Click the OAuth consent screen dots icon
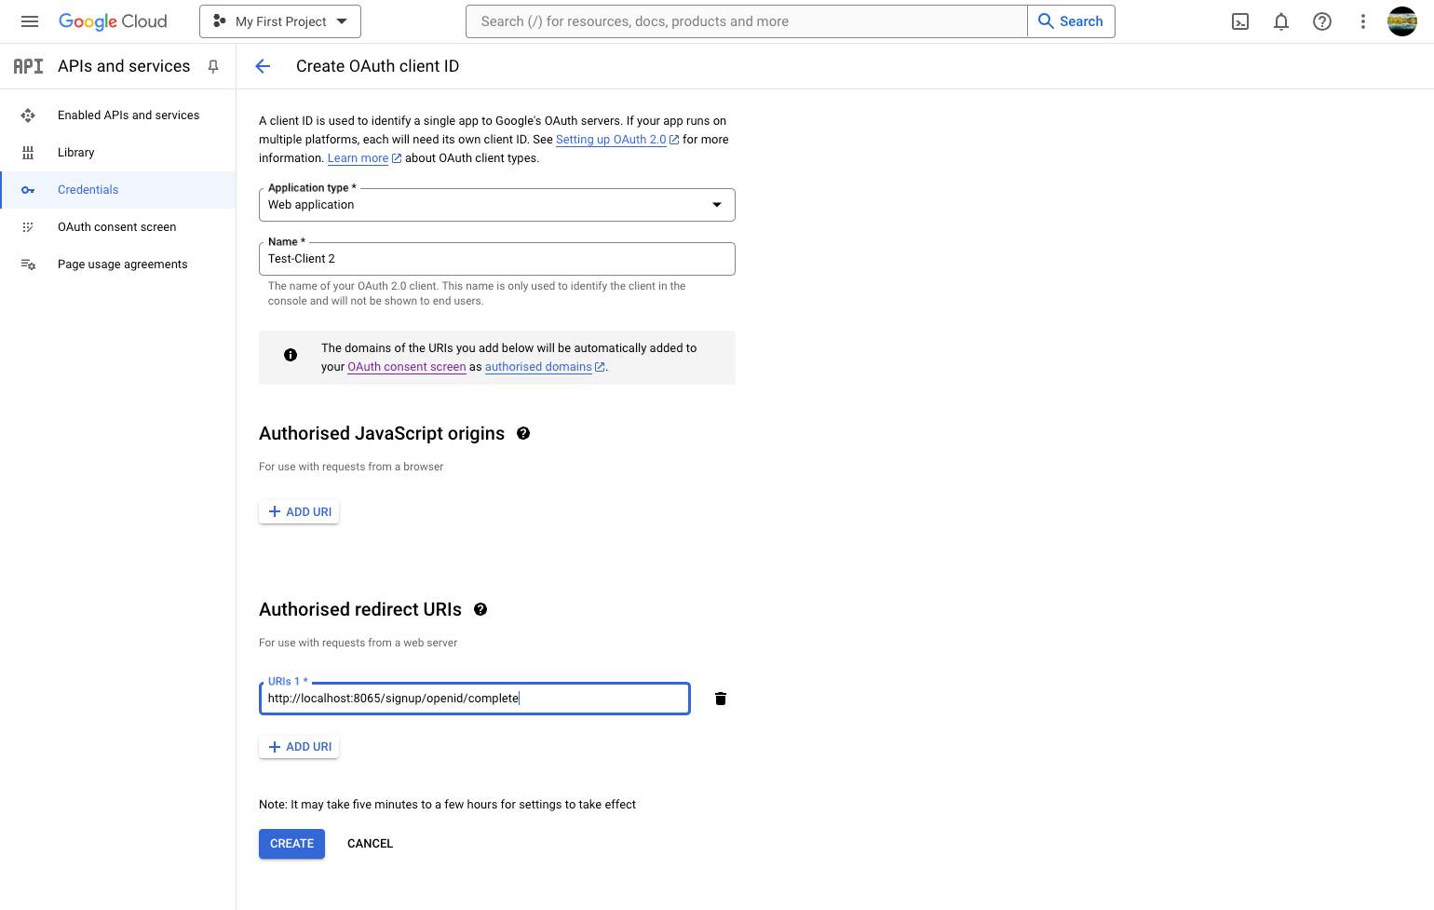 coord(28,227)
